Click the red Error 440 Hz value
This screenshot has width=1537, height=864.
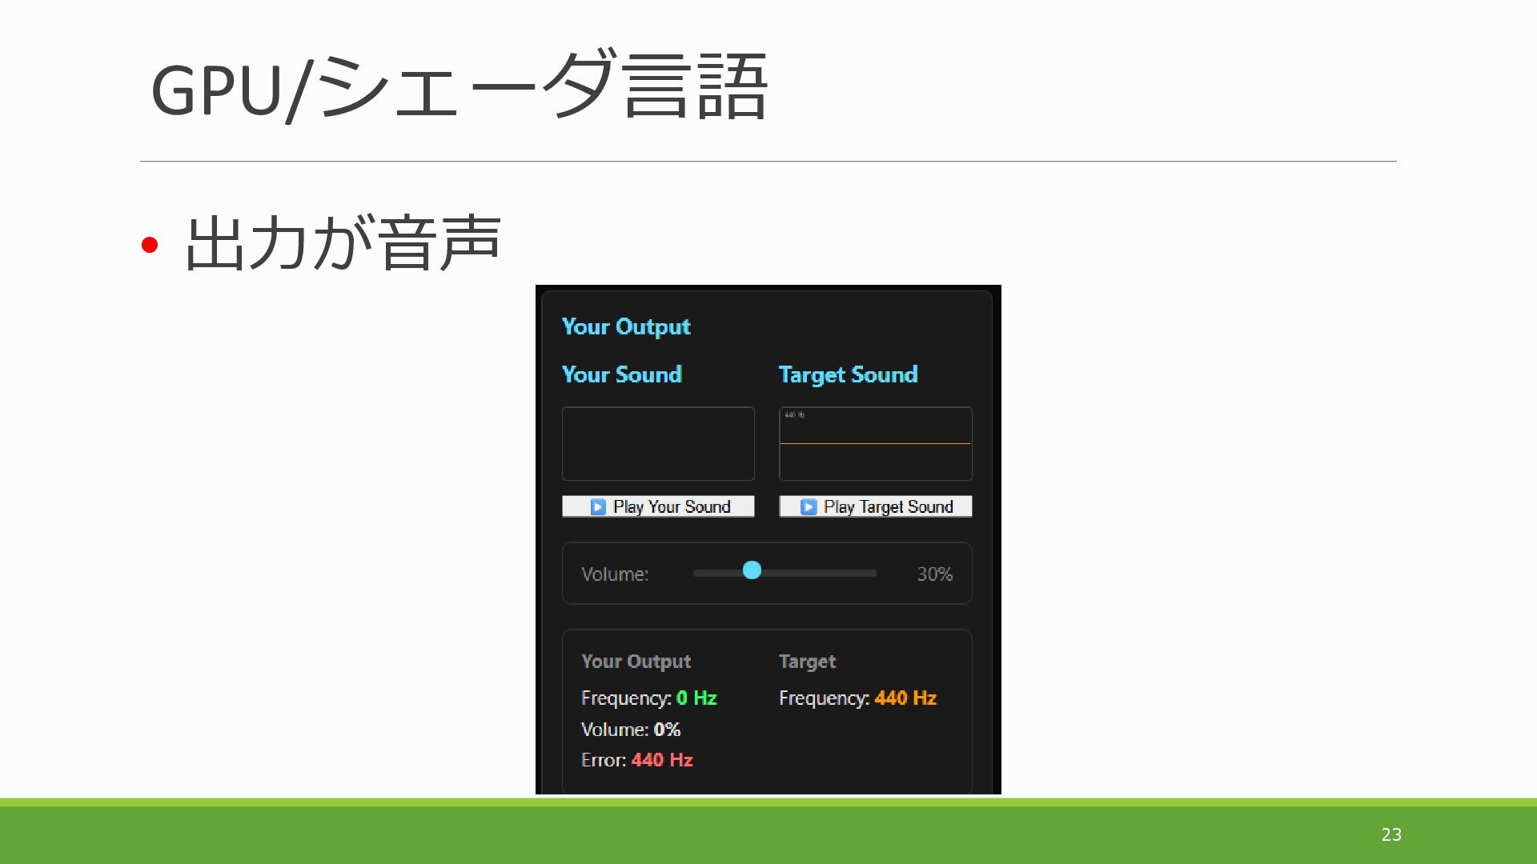tap(661, 760)
